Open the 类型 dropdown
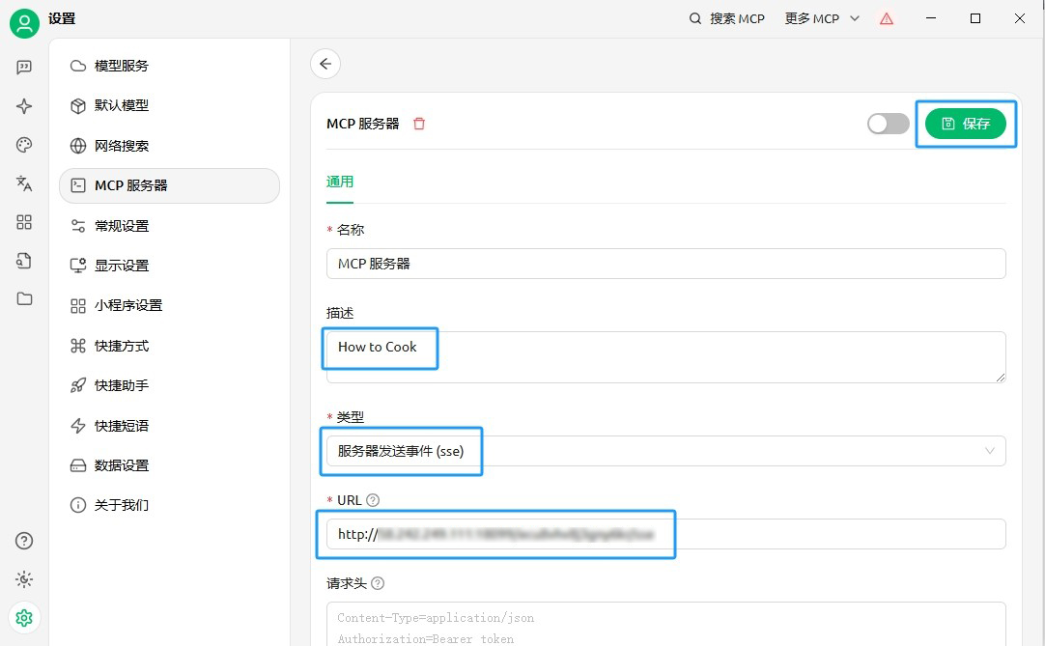 [665, 451]
